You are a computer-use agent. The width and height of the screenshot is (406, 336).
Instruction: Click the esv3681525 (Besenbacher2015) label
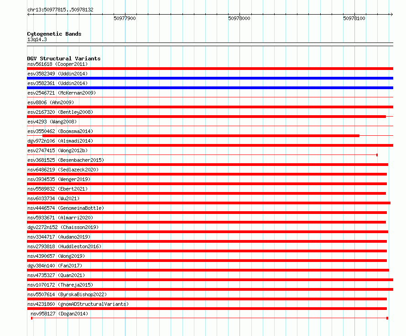pos(66,160)
